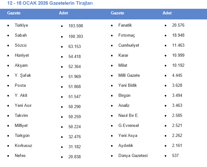207x167 pixels.
Task: Click Fotomaç circulation value 18.948
Action: click(178, 35)
